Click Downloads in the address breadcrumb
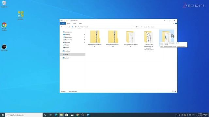 pyautogui.click(x=85, y=27)
